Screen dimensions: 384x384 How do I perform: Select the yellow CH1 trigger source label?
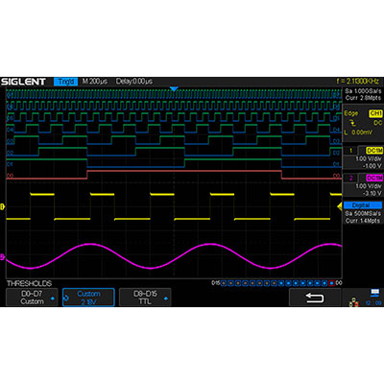tap(375, 113)
